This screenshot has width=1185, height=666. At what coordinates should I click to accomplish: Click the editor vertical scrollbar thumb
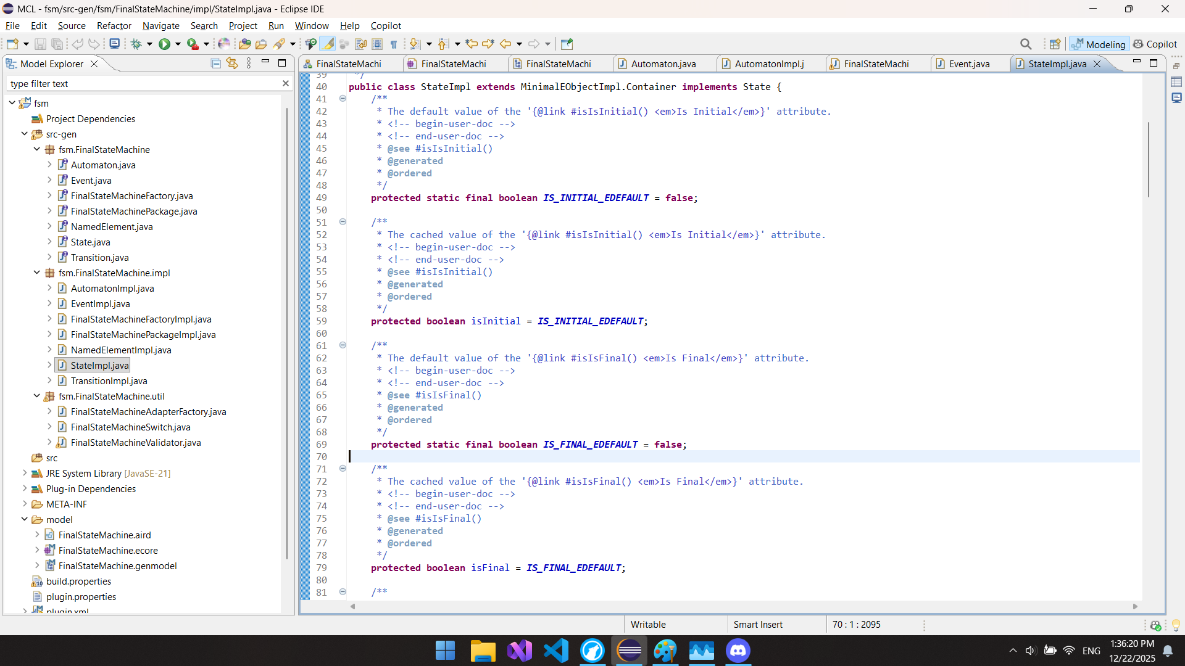pyautogui.click(x=1149, y=160)
